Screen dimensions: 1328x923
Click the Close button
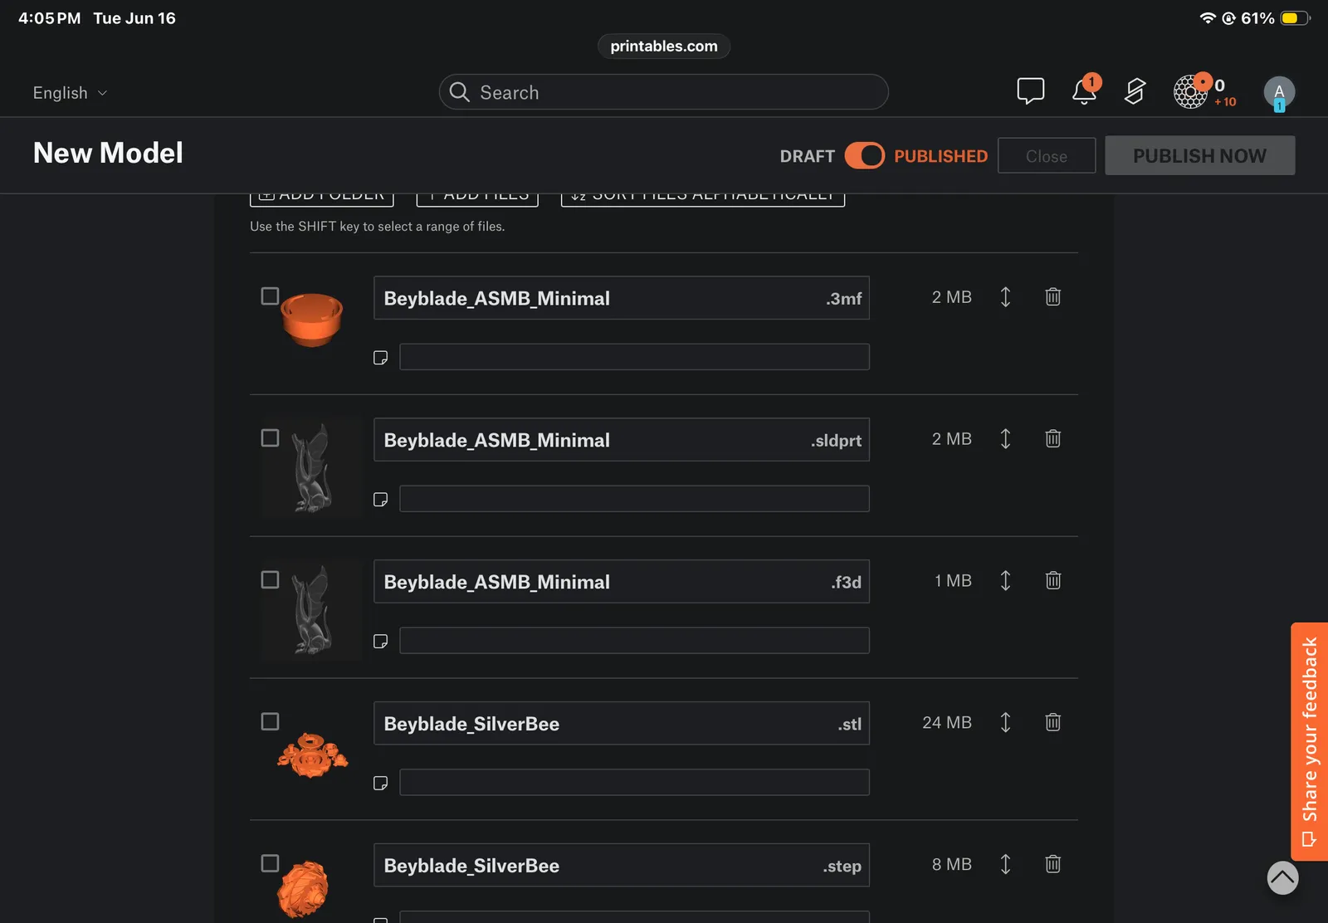(1047, 156)
